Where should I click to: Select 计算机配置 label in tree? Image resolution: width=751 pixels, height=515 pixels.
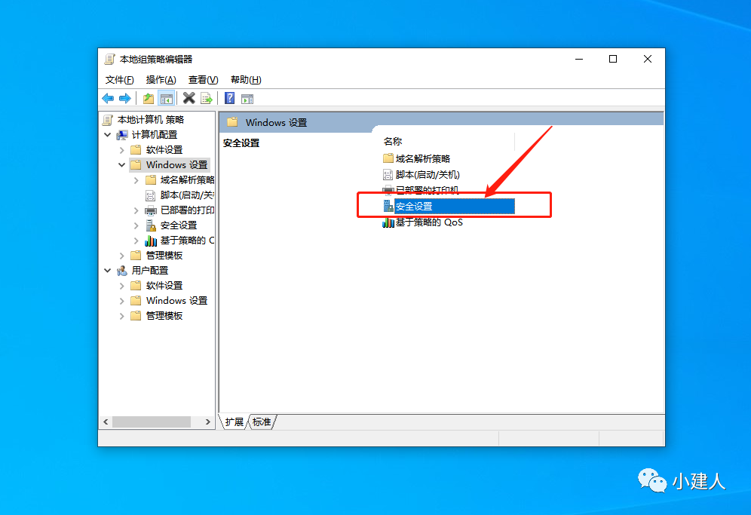(x=155, y=135)
